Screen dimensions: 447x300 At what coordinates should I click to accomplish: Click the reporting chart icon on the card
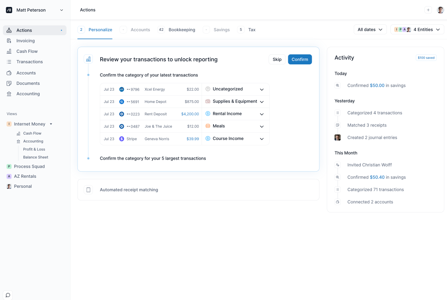tap(88, 59)
